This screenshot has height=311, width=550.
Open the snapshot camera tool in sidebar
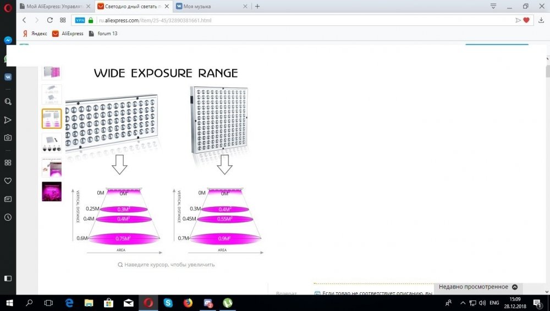coord(8,138)
